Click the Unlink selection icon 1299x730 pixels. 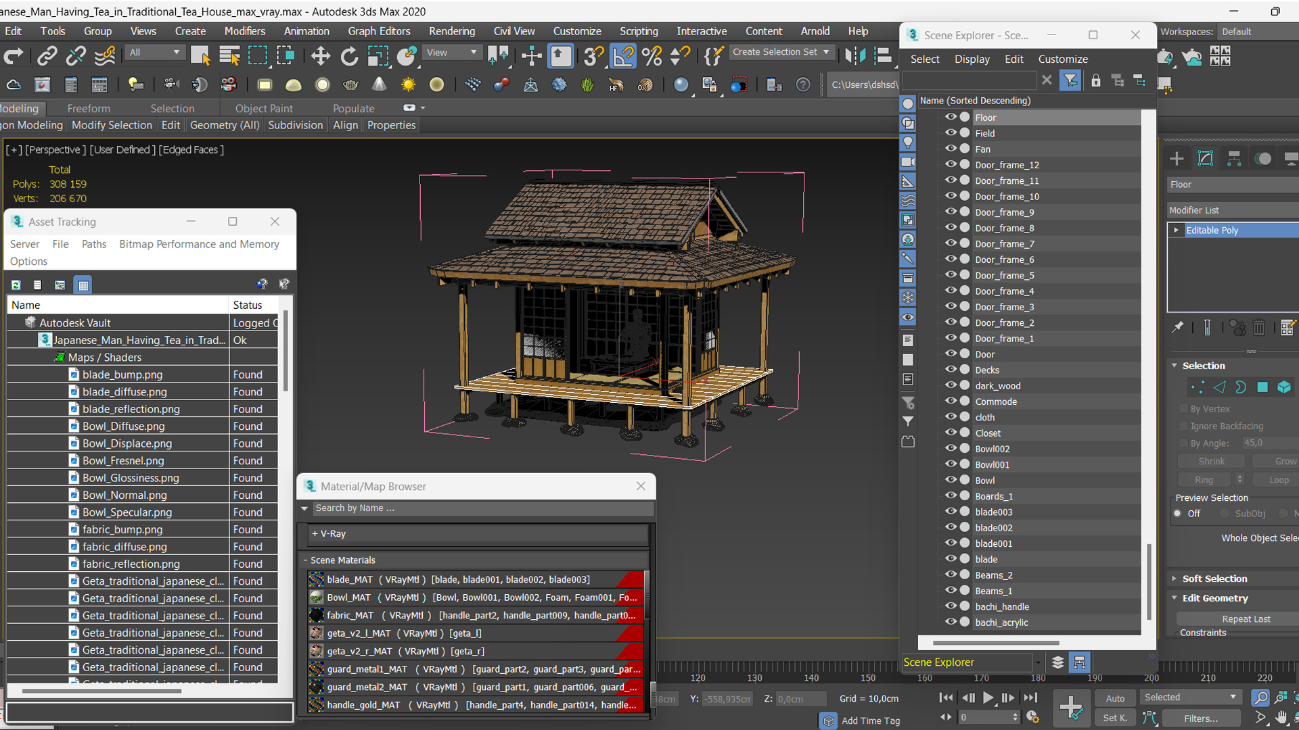pos(76,56)
